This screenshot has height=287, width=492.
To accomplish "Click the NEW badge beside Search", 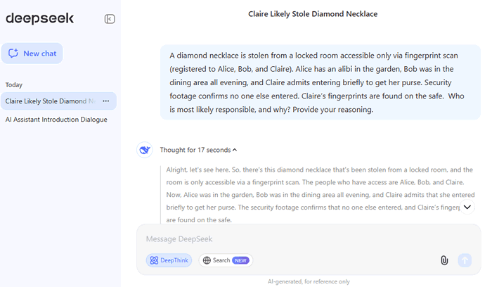I will pyautogui.click(x=241, y=260).
